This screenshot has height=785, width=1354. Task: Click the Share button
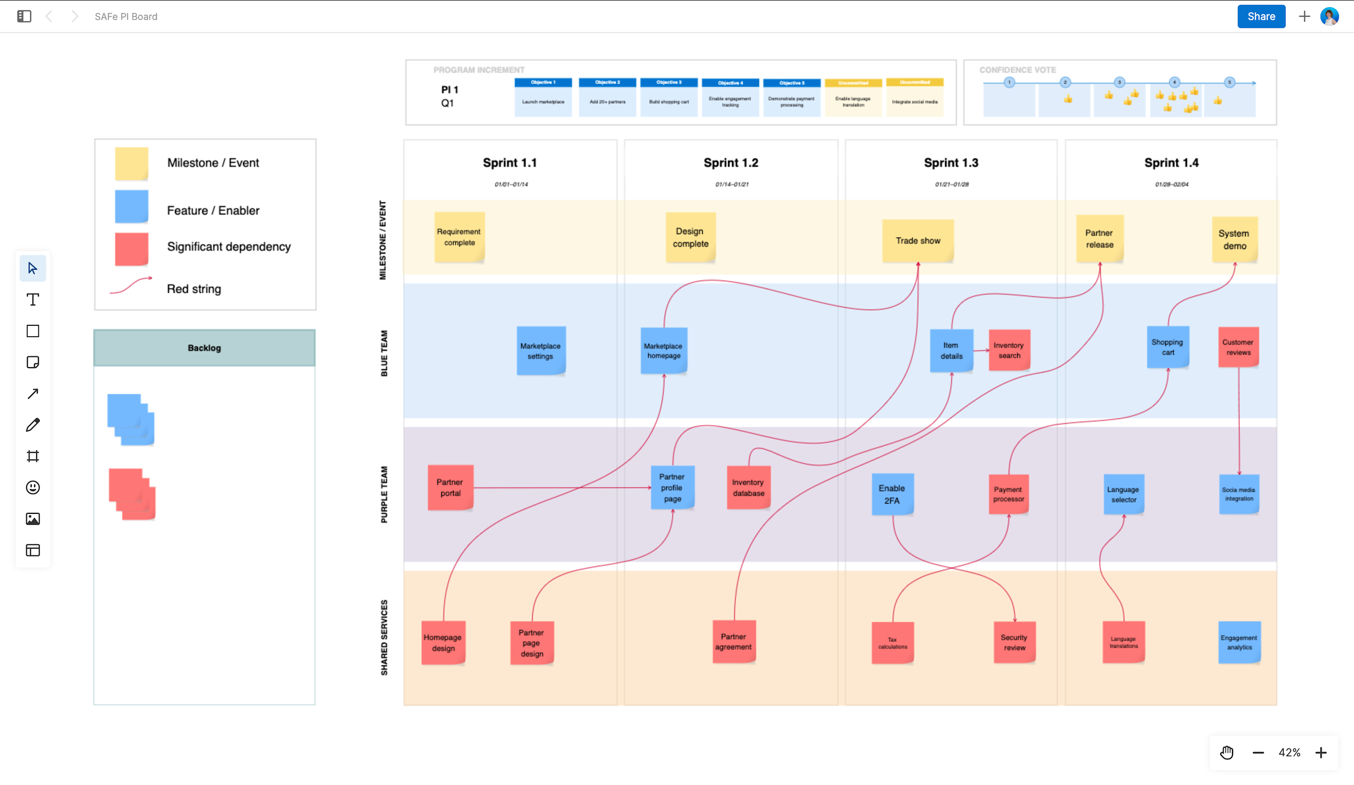coord(1261,16)
